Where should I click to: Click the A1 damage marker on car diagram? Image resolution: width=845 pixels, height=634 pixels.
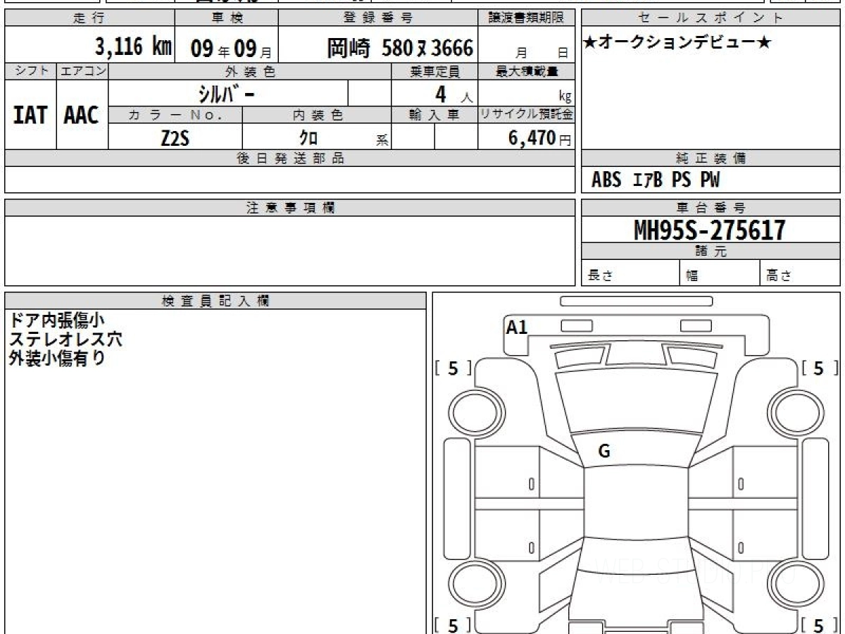tap(517, 327)
